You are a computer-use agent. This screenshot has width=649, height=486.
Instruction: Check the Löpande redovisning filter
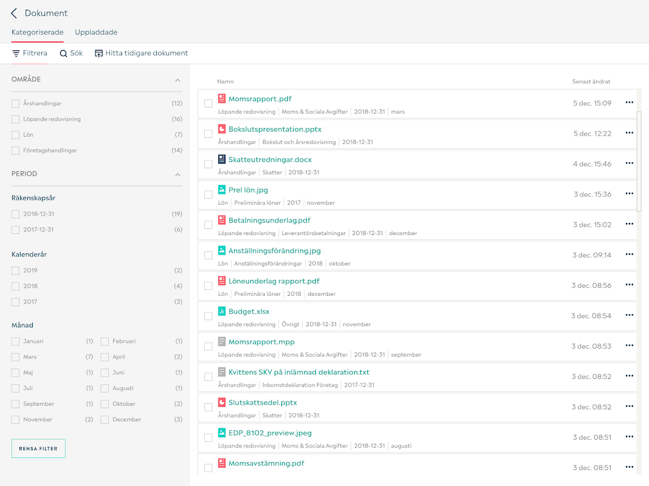(15, 119)
